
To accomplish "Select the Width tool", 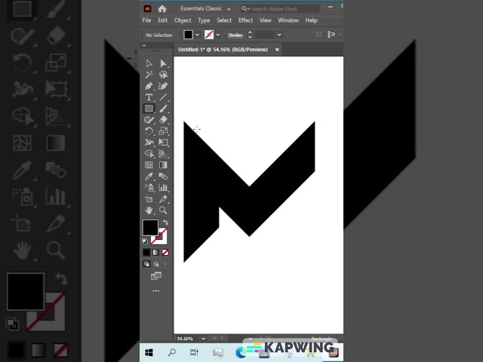I will tap(149, 143).
